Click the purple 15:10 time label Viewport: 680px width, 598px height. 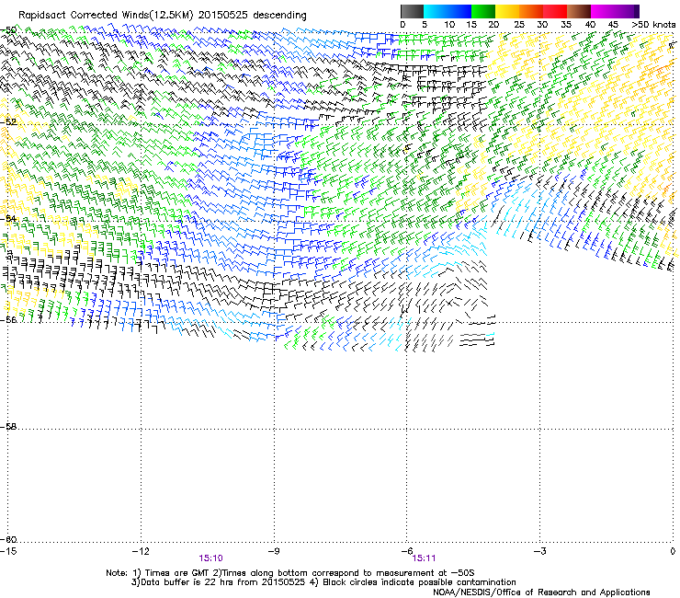coord(210,558)
